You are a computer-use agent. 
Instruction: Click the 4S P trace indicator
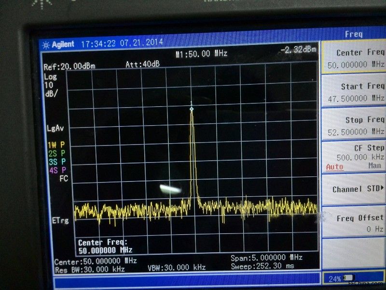(57, 170)
